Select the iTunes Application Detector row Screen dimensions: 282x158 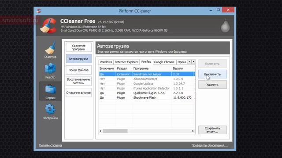point(147,88)
